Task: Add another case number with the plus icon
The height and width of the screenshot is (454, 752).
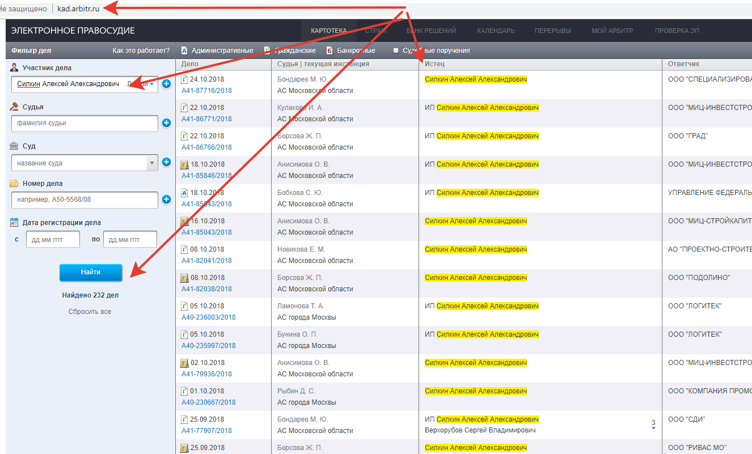Action: click(166, 200)
